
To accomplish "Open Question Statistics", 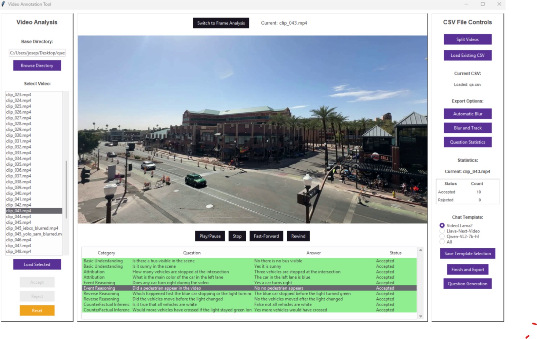I will (x=467, y=142).
